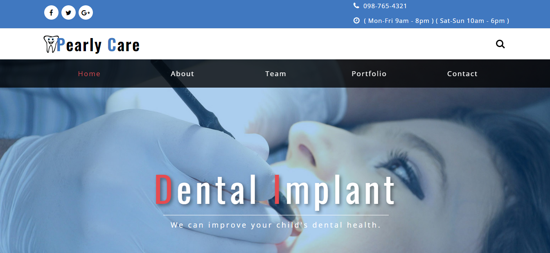
Task: Click the Sat-Sun 10am - 6pm hours text
Action: [x=472, y=21]
